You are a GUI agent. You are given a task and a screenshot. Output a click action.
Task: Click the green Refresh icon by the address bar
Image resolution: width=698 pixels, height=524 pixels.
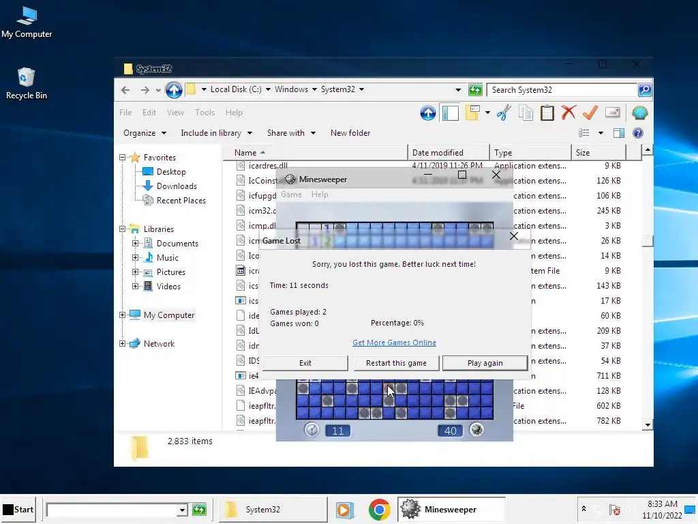click(475, 89)
